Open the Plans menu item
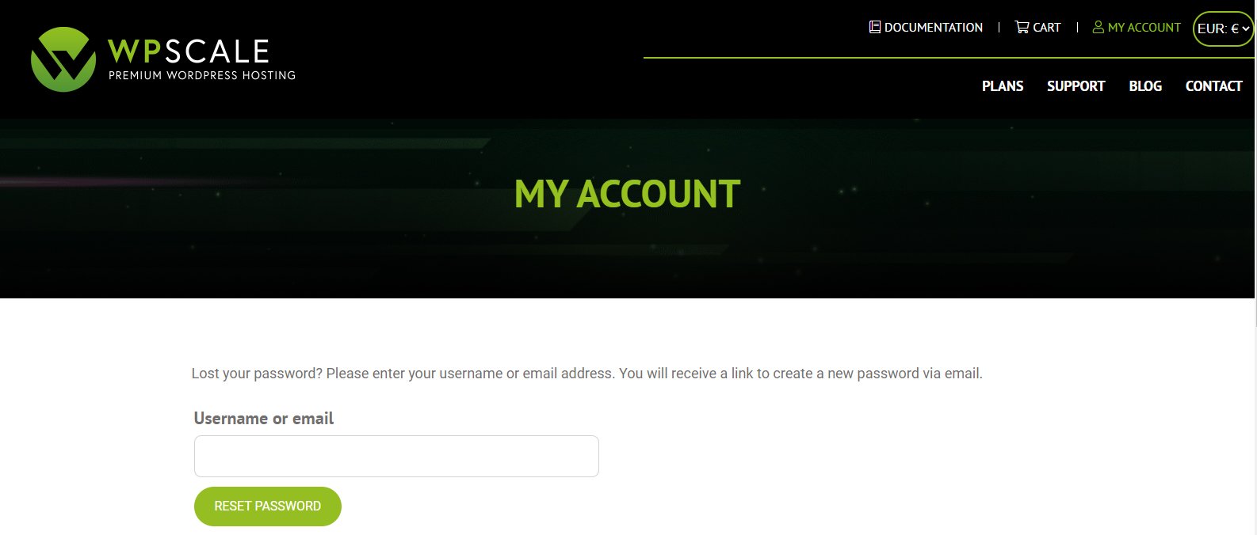This screenshot has width=1257, height=535. tap(1003, 86)
